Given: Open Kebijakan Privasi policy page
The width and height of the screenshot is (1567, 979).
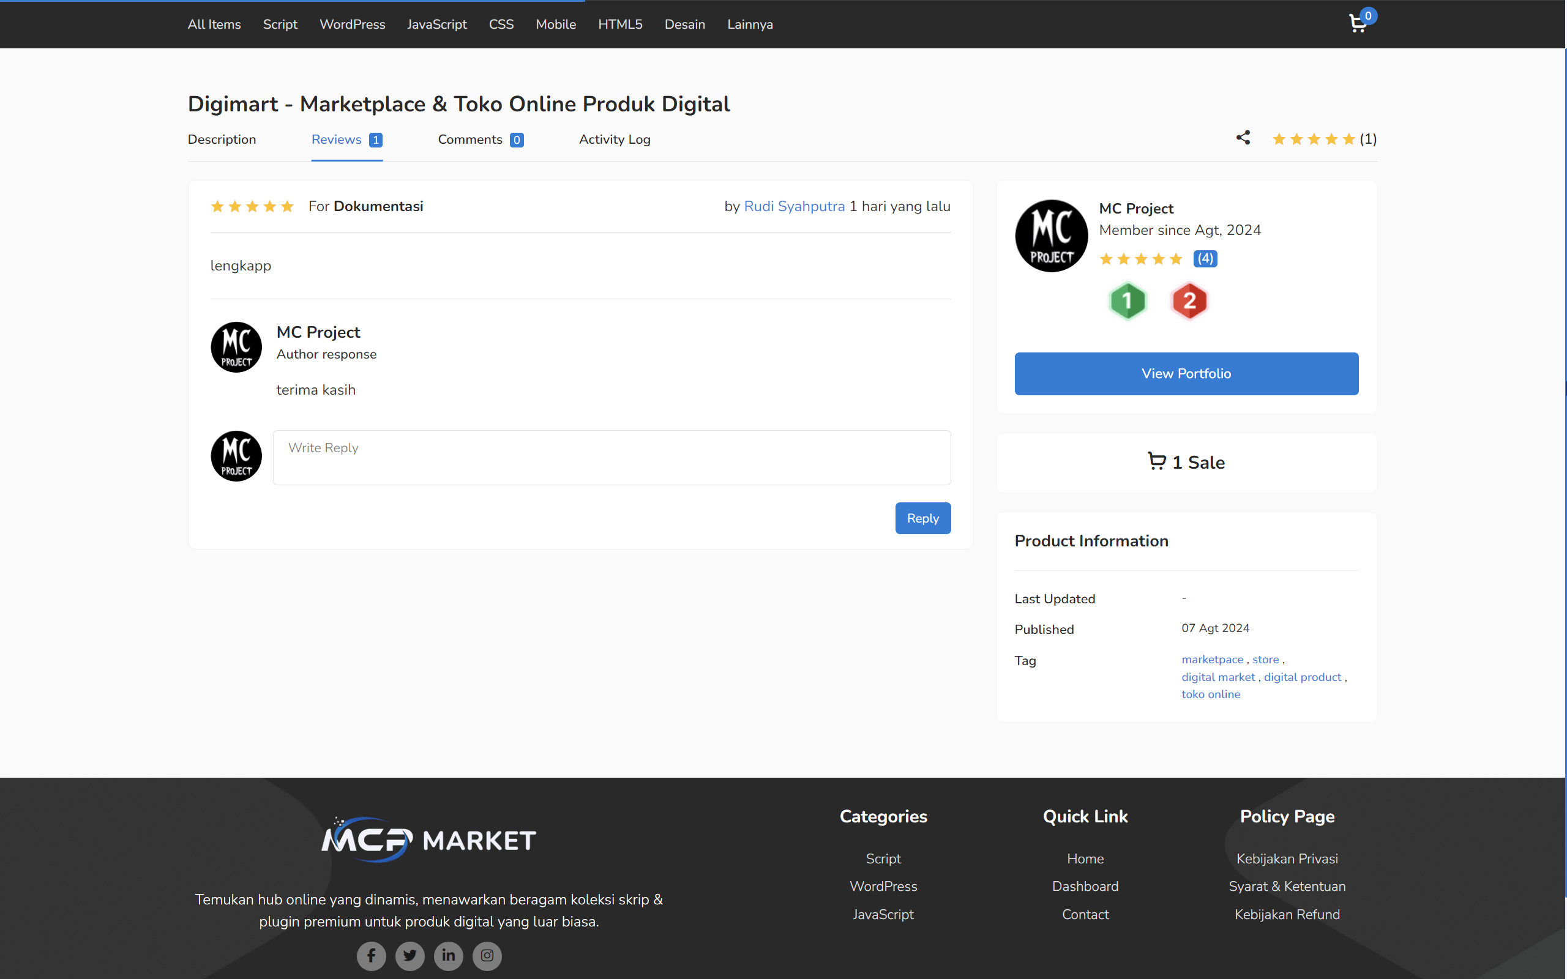Looking at the screenshot, I should click(1287, 858).
